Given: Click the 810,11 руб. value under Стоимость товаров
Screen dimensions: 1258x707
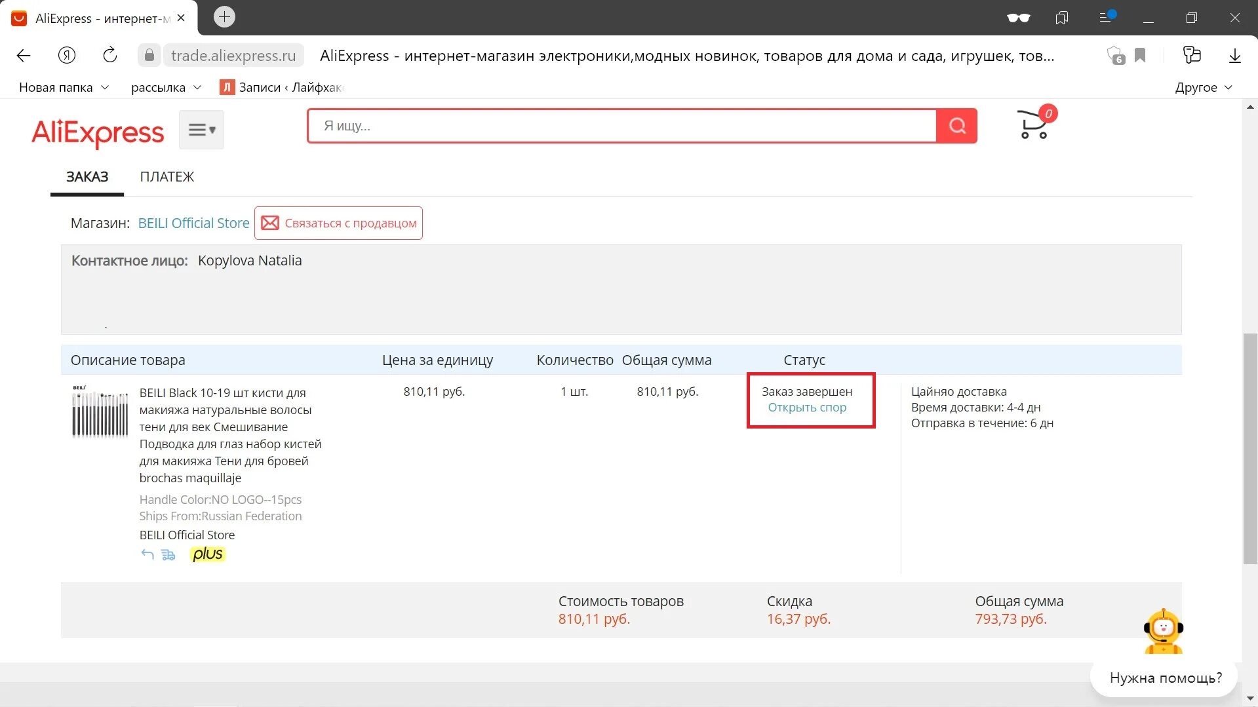Looking at the screenshot, I should point(594,619).
